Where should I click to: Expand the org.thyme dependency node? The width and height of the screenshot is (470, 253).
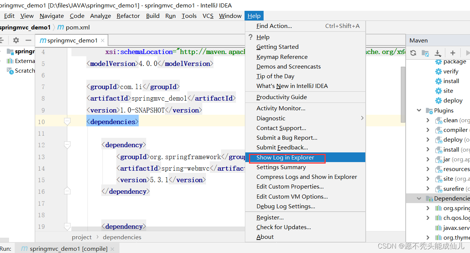[x=428, y=237]
